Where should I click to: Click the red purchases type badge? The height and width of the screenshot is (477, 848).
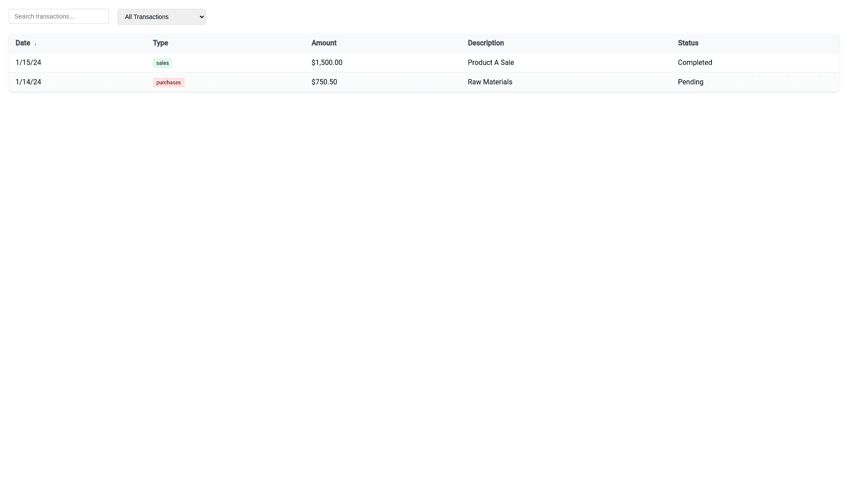coord(168,83)
